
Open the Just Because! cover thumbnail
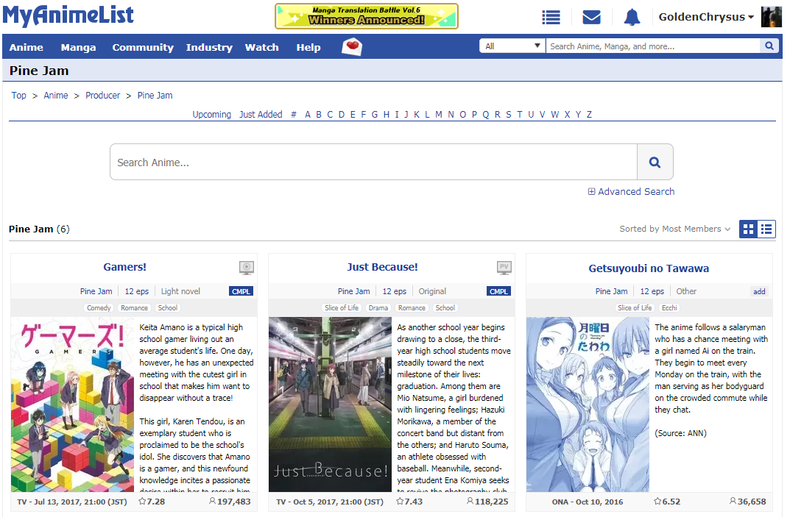(330, 404)
